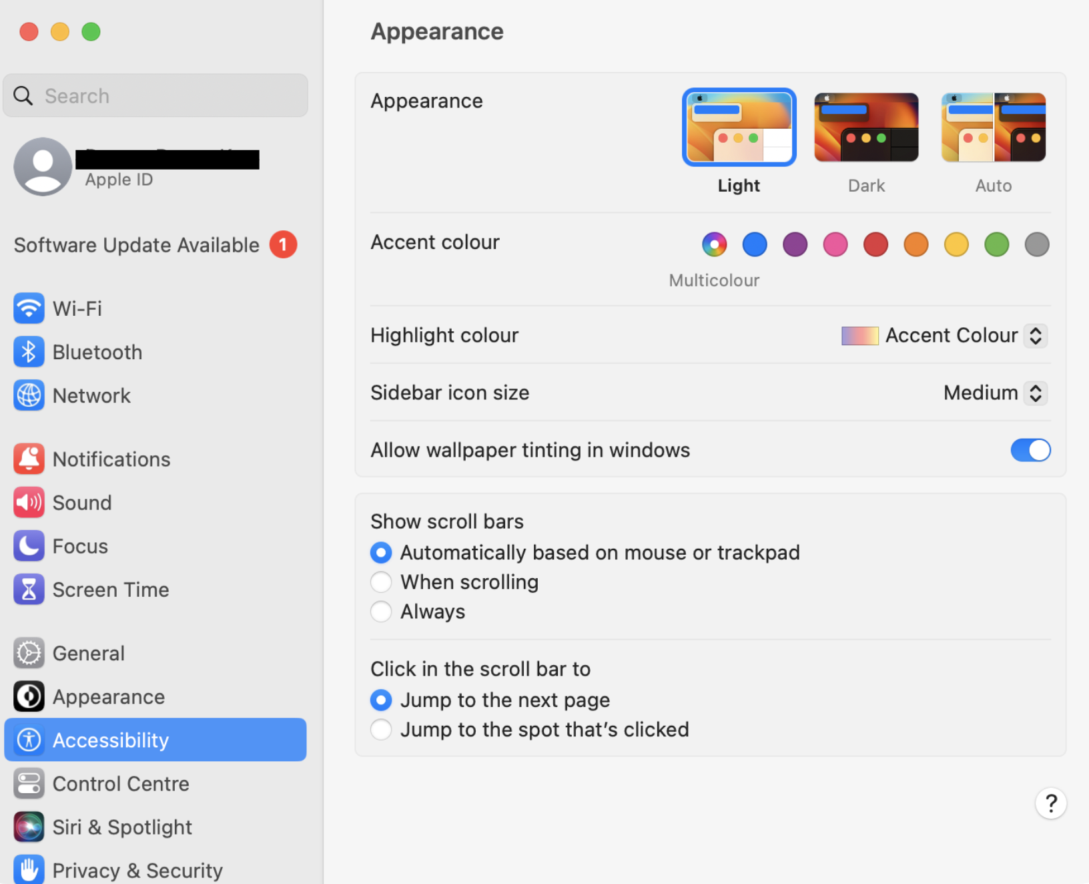The width and height of the screenshot is (1089, 884).
Task: Select the yellow accent colour
Action: click(956, 244)
